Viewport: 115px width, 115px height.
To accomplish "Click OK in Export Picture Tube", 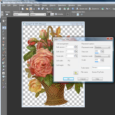I will coord(68,79).
